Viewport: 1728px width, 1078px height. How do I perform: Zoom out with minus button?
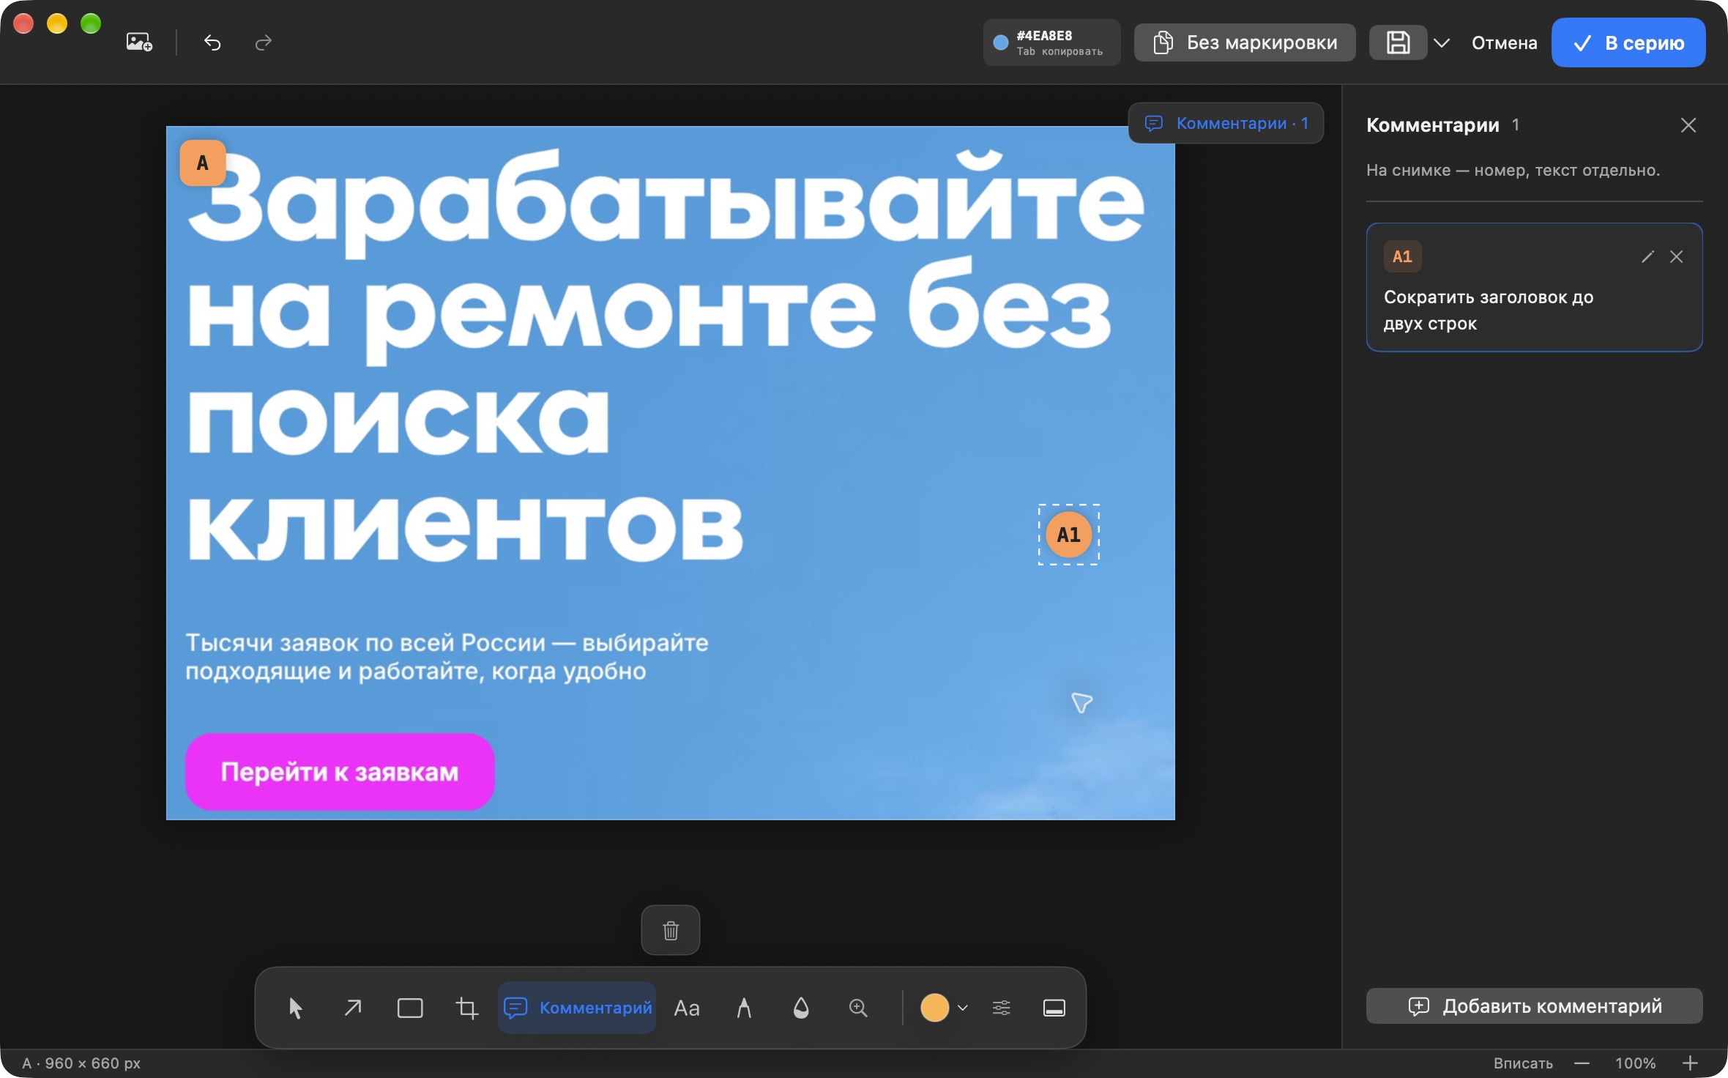click(x=1582, y=1063)
